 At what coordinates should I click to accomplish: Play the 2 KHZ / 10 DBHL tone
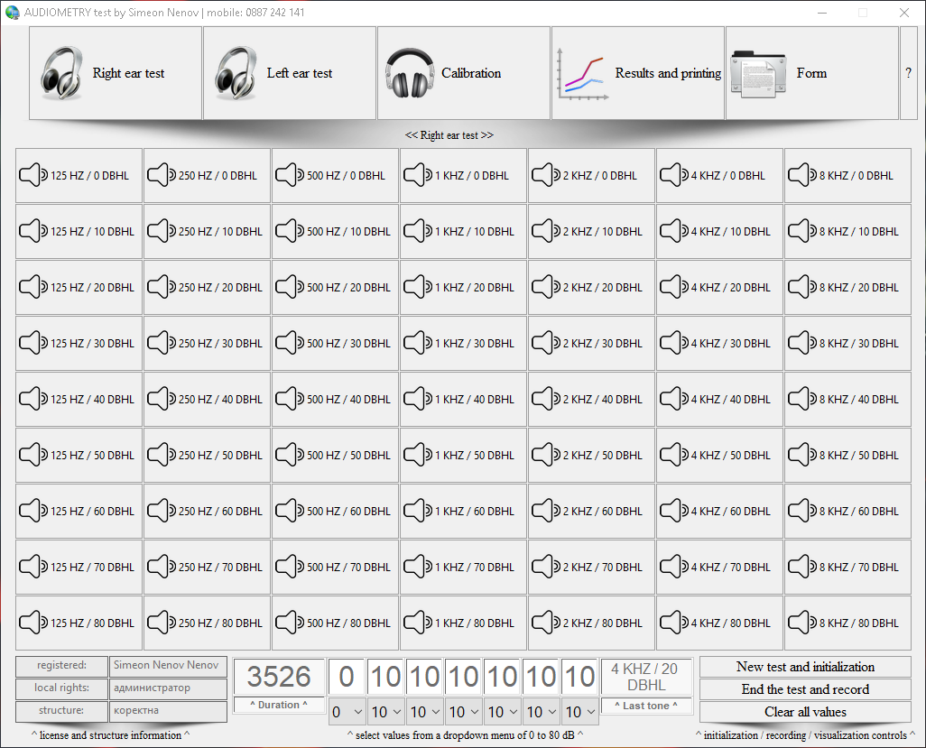[591, 231]
